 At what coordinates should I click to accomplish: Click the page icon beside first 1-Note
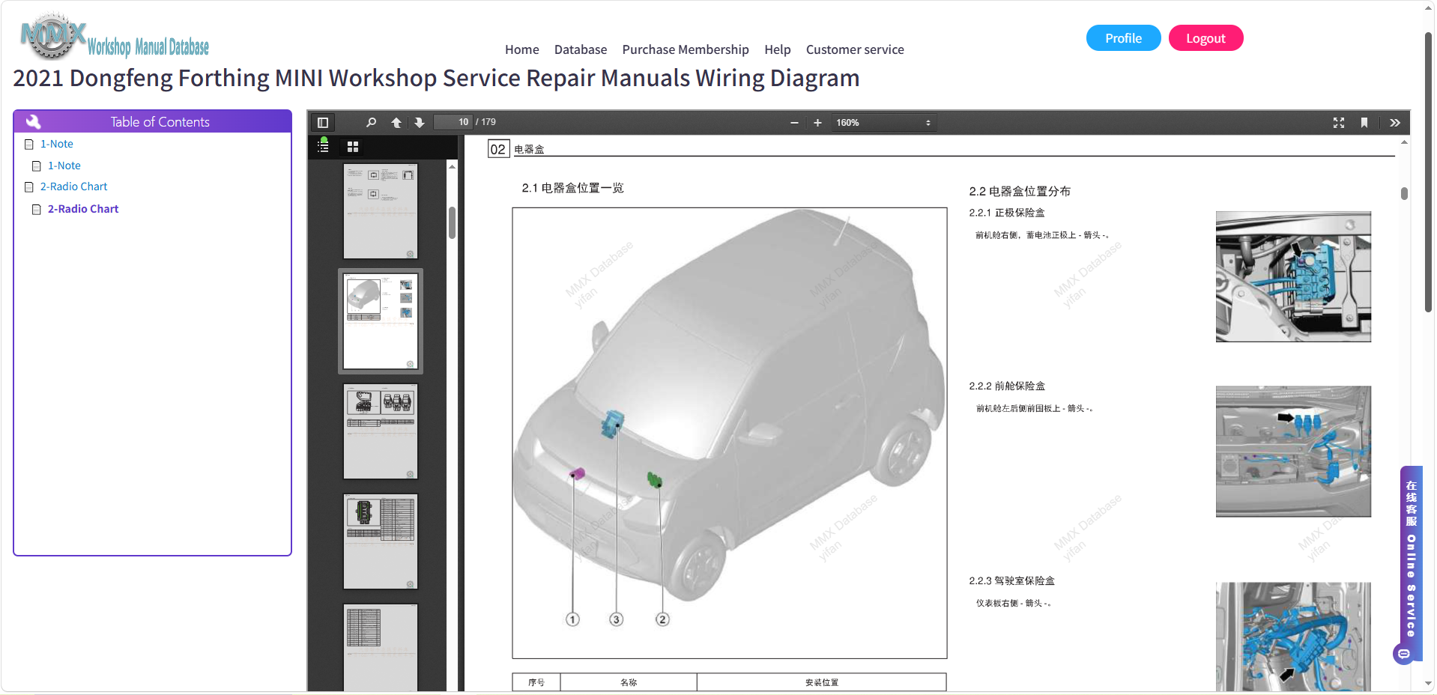(x=29, y=144)
